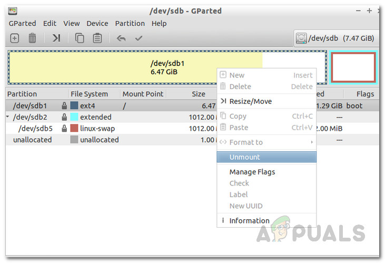Open the Help menu
The height and width of the screenshot is (263, 385).
point(159,24)
